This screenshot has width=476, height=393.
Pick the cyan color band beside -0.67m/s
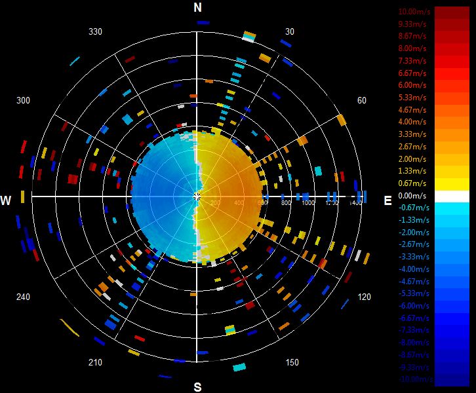click(452, 209)
